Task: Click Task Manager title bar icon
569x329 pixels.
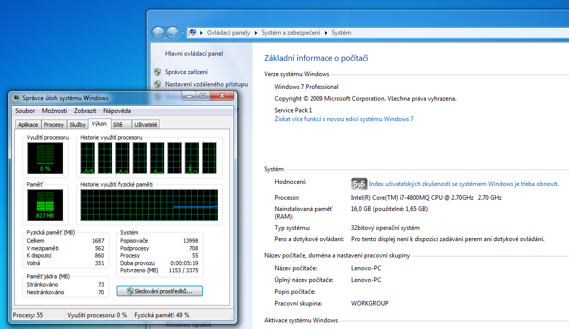Action: click(x=16, y=98)
